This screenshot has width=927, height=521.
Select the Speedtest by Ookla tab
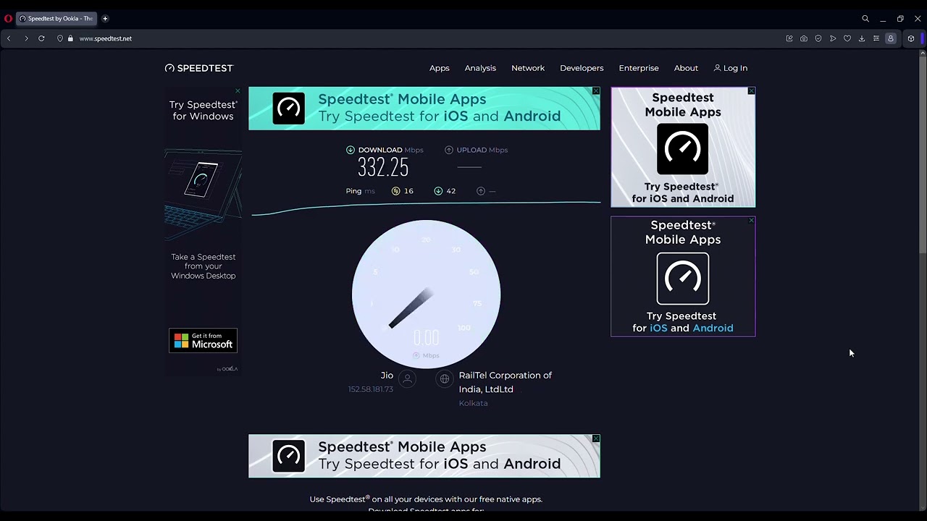click(56, 19)
